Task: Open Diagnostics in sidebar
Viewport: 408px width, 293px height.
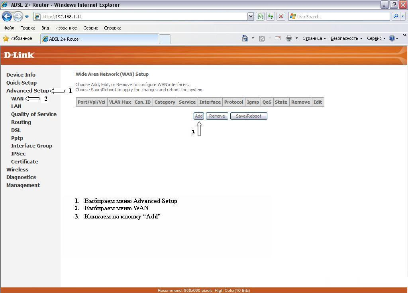Action: pyautogui.click(x=21, y=177)
